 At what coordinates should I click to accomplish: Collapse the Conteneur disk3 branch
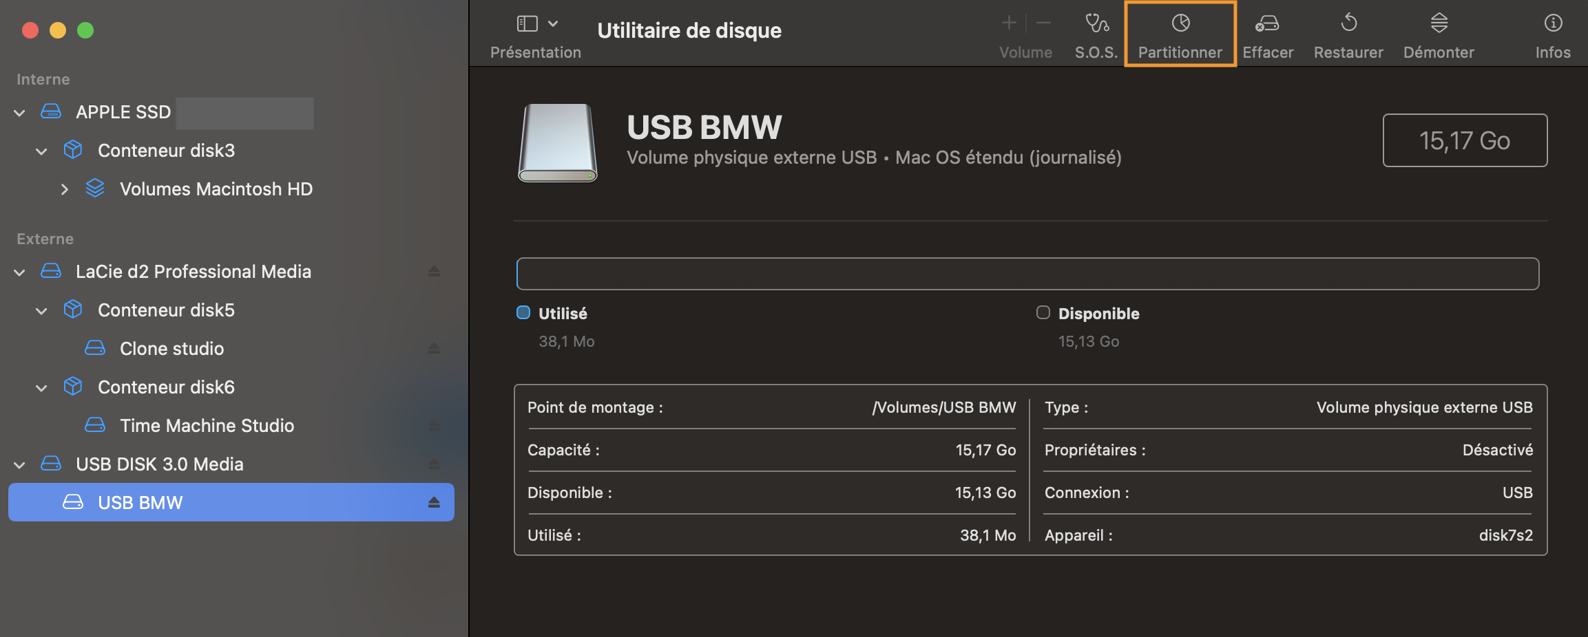point(41,151)
